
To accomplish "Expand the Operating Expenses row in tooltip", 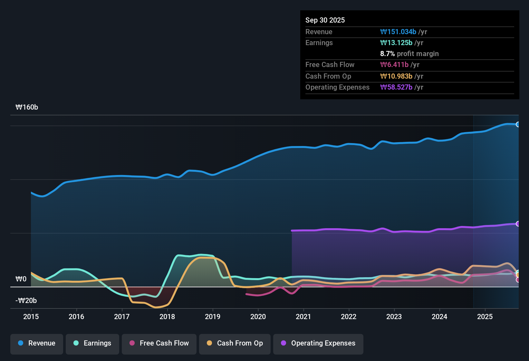I will coord(337,87).
